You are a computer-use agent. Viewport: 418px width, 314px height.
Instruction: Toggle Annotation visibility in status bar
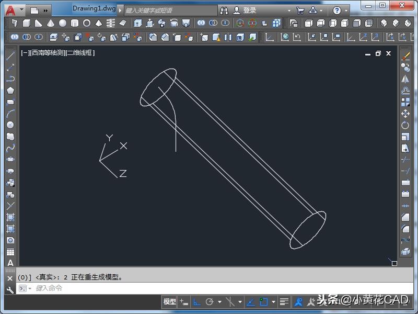pos(298,302)
